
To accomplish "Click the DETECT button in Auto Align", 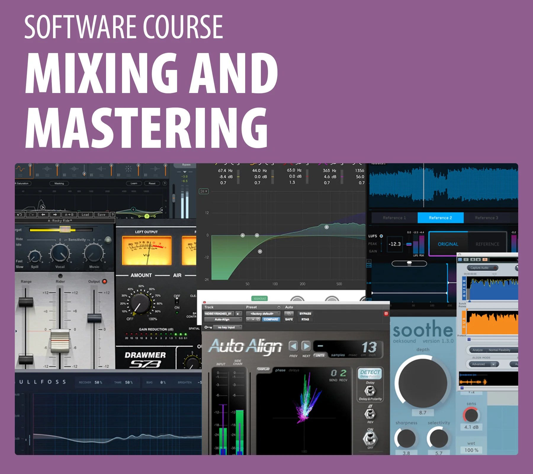I will (370, 374).
